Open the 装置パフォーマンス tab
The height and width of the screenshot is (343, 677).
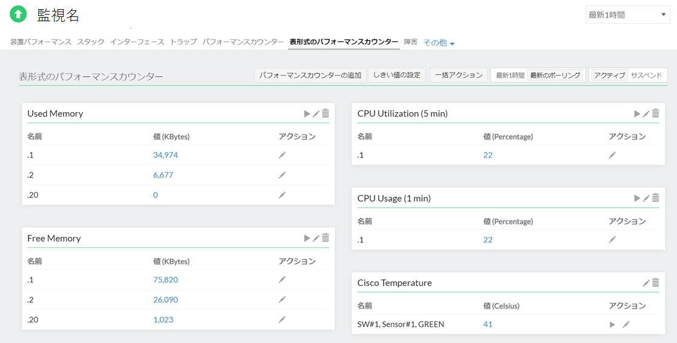point(41,42)
